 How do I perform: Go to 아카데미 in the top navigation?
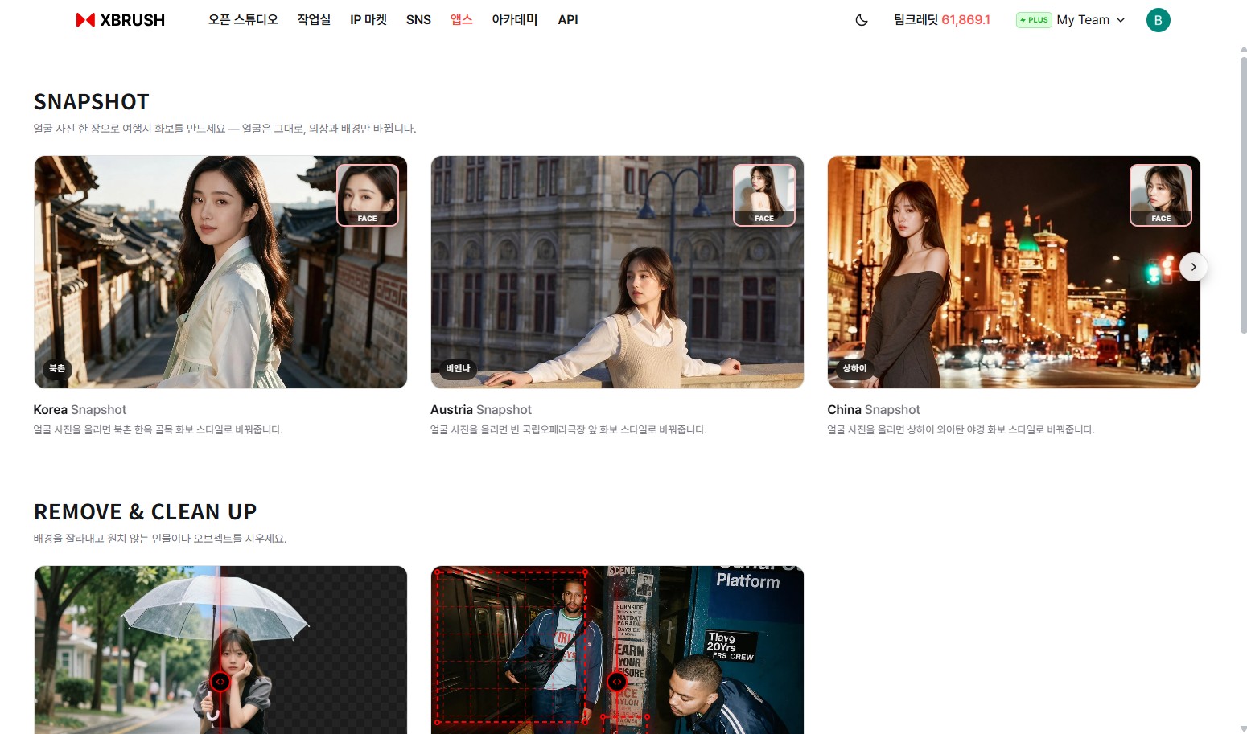point(515,19)
